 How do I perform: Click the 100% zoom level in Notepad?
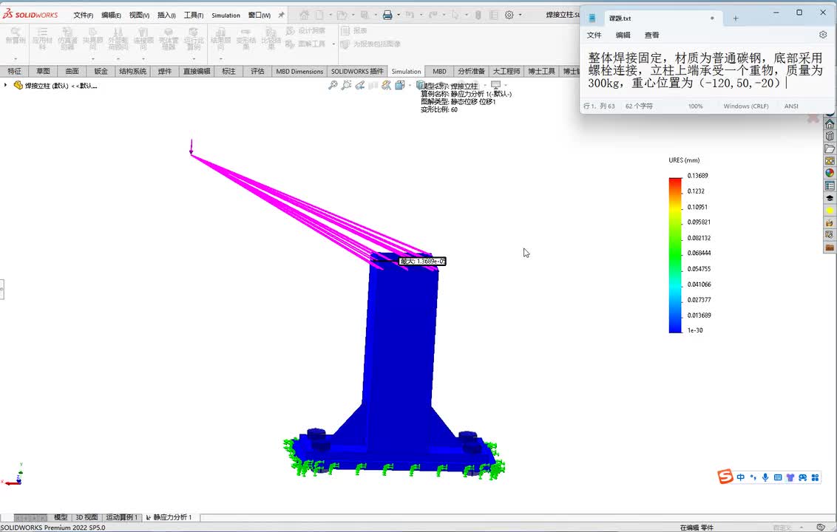[x=695, y=106]
